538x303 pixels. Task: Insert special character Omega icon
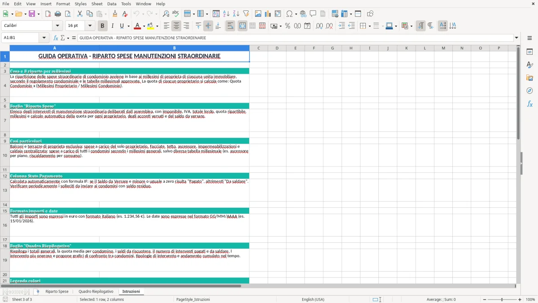(x=289, y=14)
